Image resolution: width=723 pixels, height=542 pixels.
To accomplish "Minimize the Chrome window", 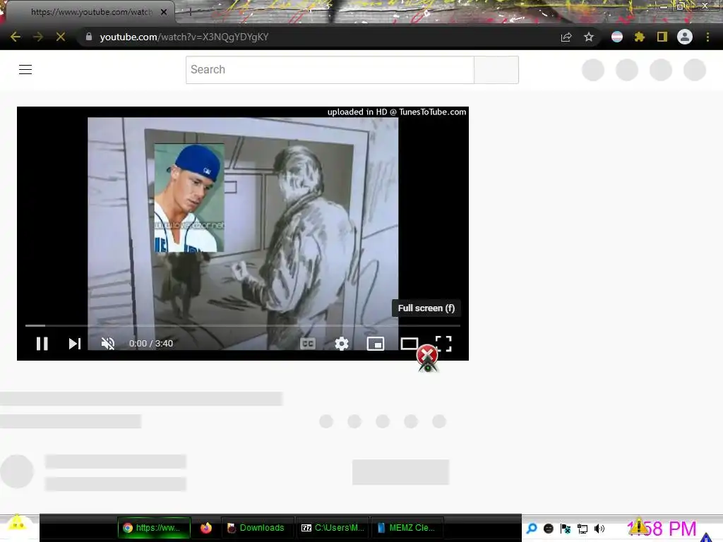I will (x=663, y=6).
